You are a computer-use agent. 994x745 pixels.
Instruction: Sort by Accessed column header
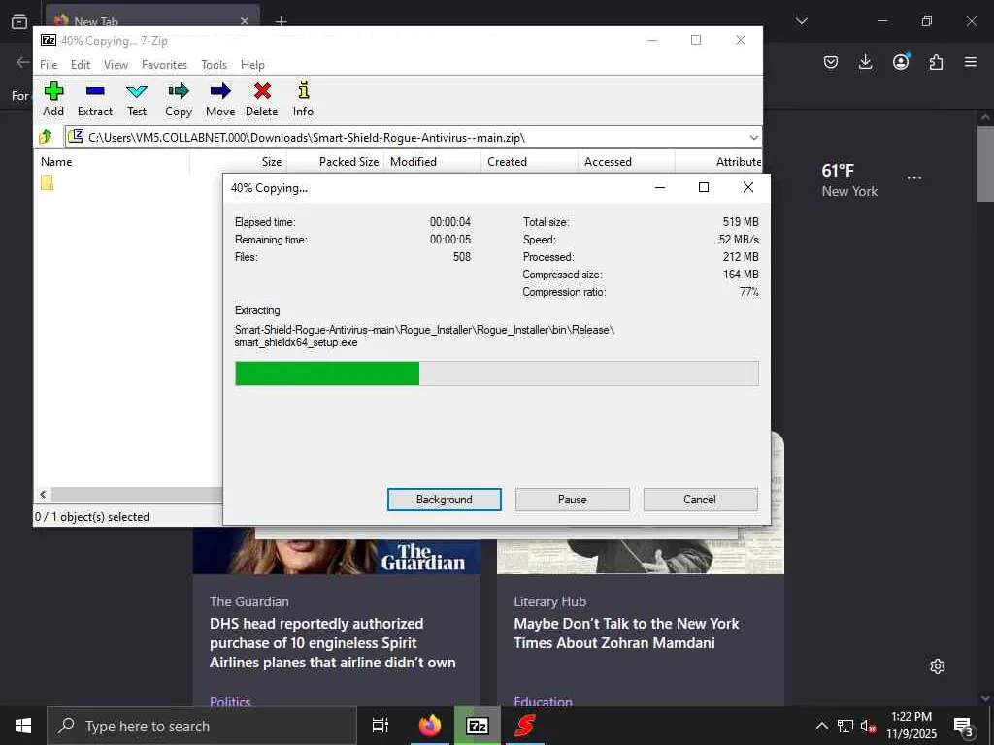click(x=626, y=162)
